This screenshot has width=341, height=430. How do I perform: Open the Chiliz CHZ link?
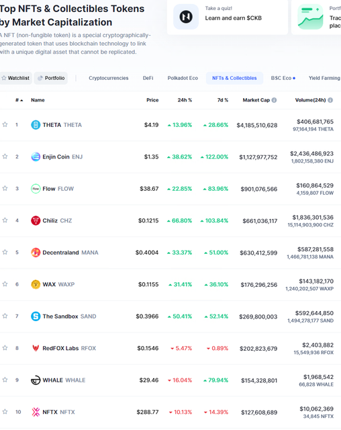pos(57,220)
